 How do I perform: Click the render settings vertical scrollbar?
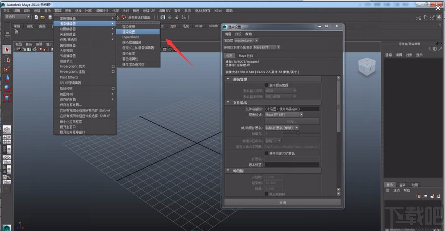tap(338, 106)
